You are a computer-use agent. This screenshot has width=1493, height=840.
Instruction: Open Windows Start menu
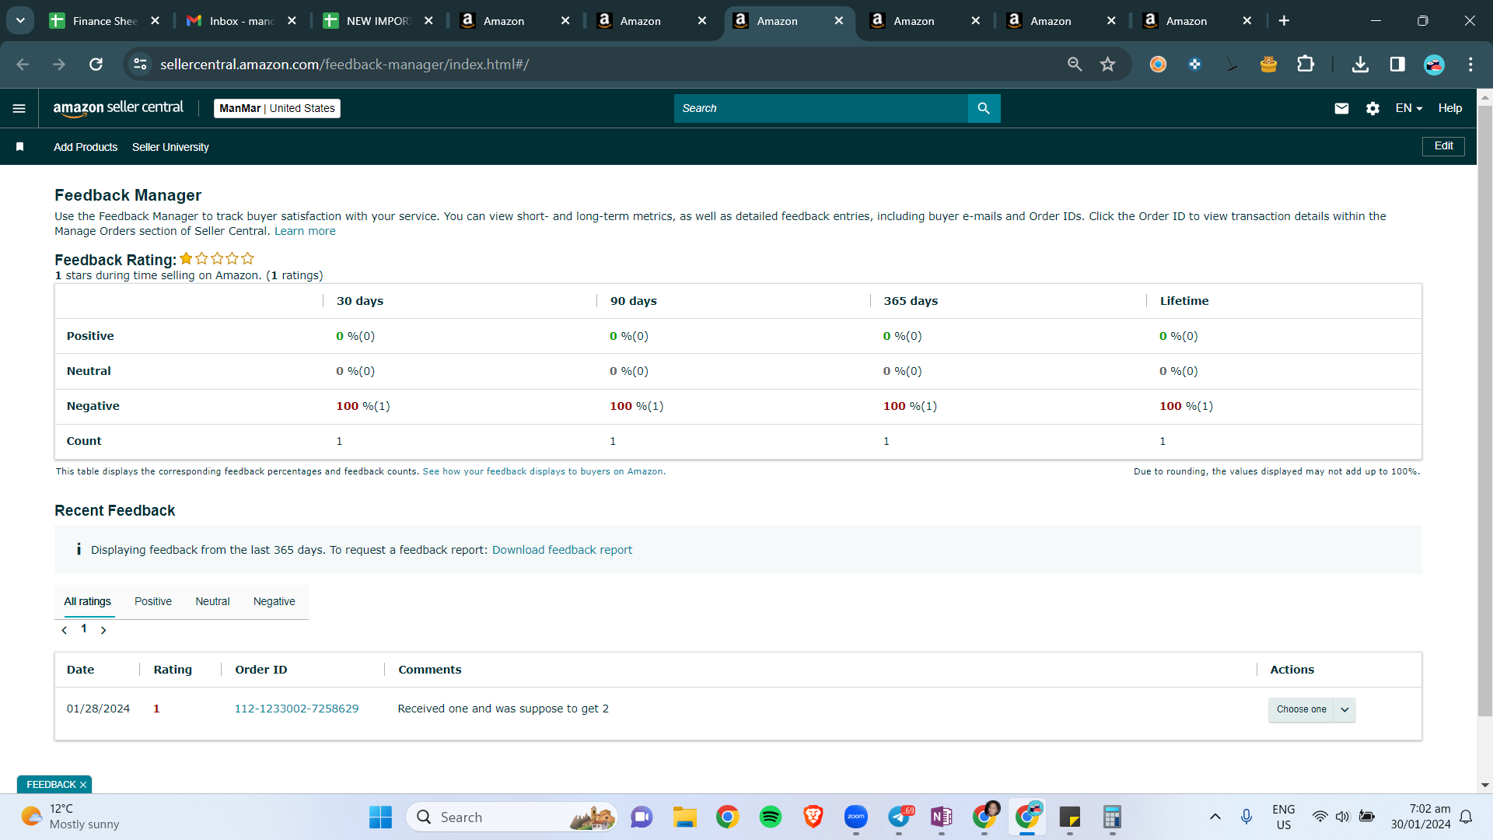pyautogui.click(x=380, y=817)
